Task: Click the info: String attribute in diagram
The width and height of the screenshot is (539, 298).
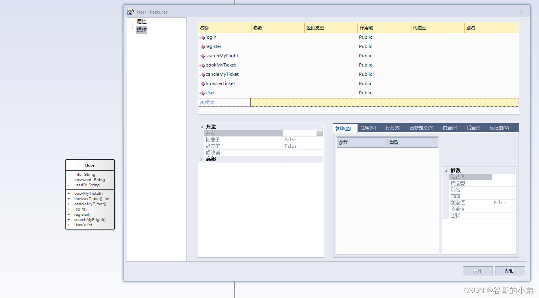Action: (x=85, y=175)
